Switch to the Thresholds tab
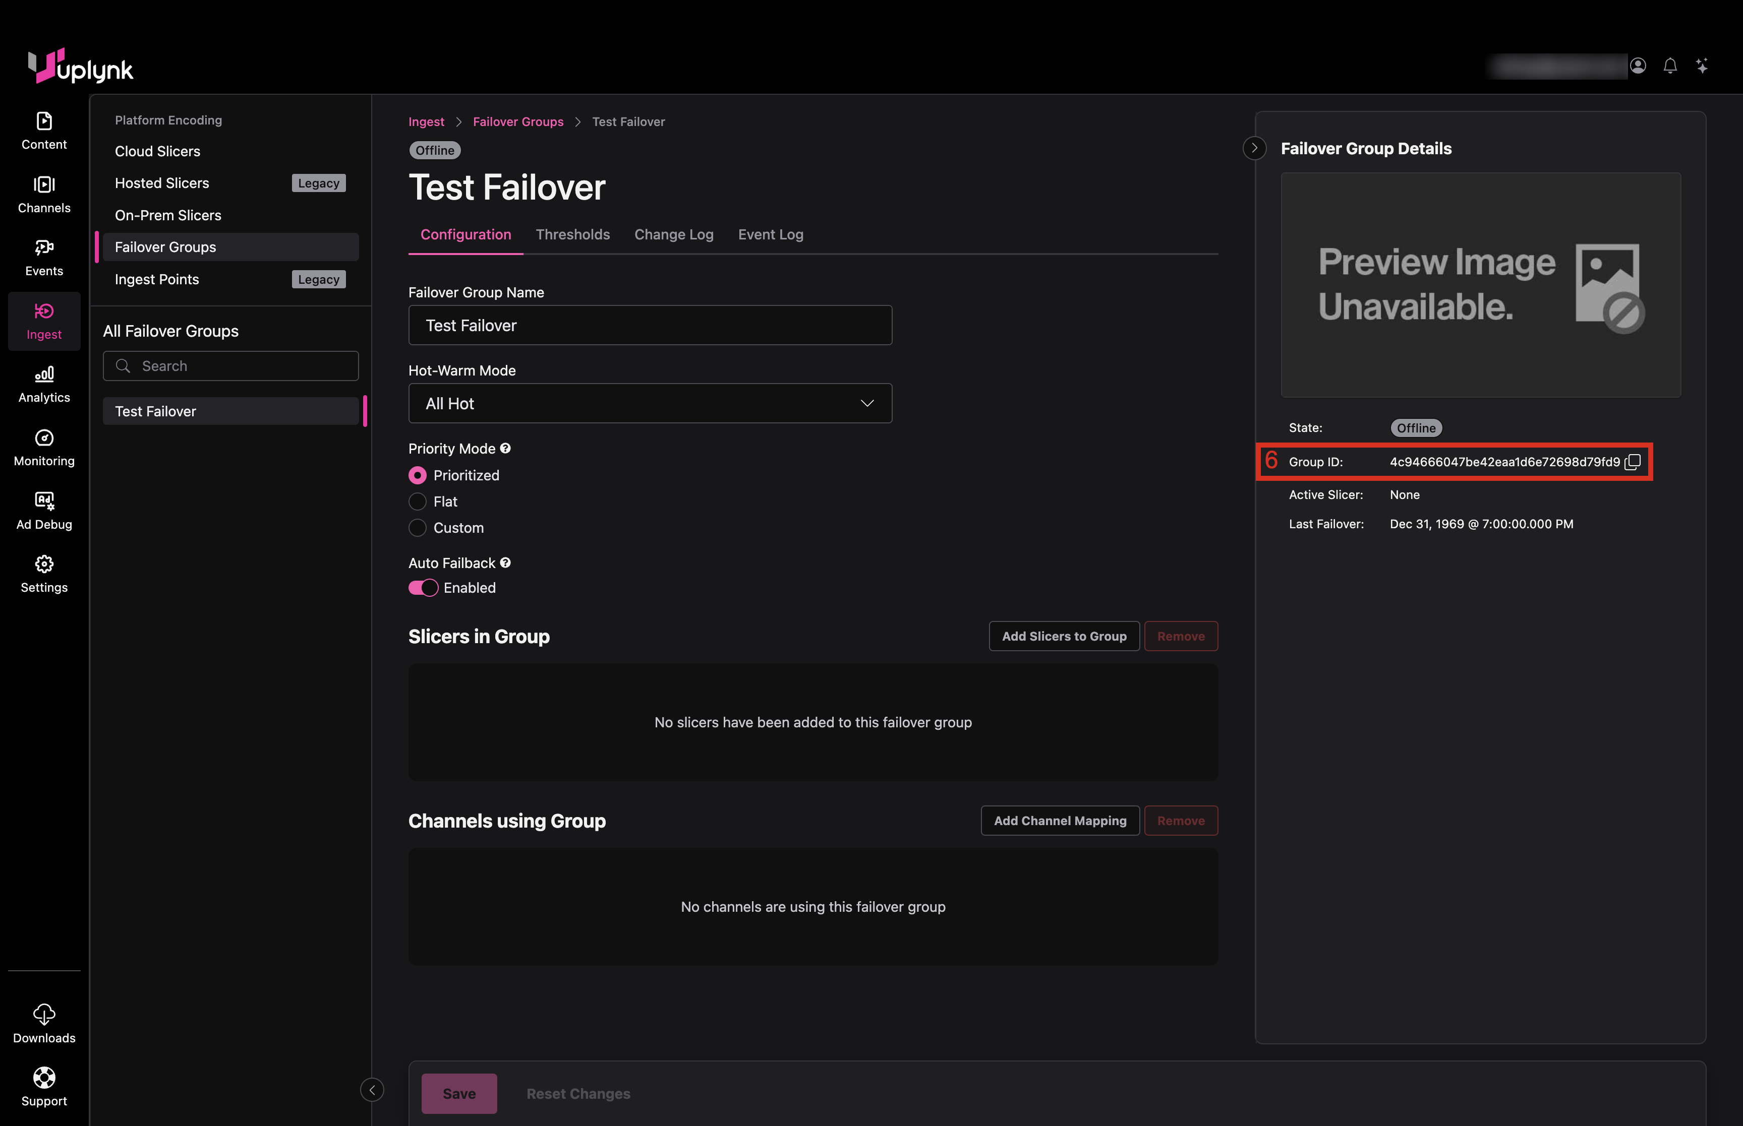Image resolution: width=1743 pixels, height=1126 pixels. 573,235
